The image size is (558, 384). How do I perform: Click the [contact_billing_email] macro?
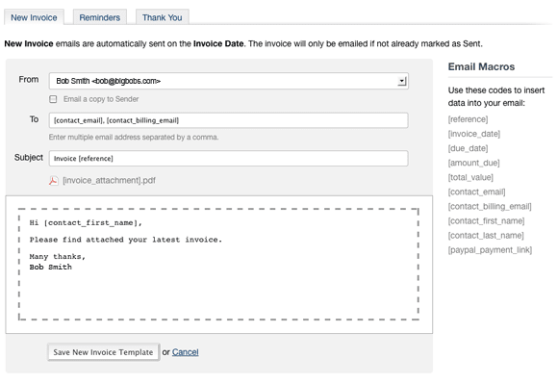pyautogui.click(x=490, y=206)
